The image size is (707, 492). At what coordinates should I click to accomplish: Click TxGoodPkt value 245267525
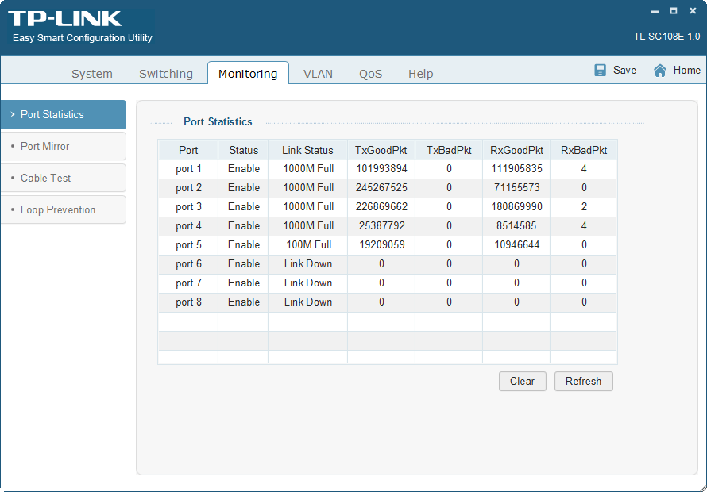[381, 188]
